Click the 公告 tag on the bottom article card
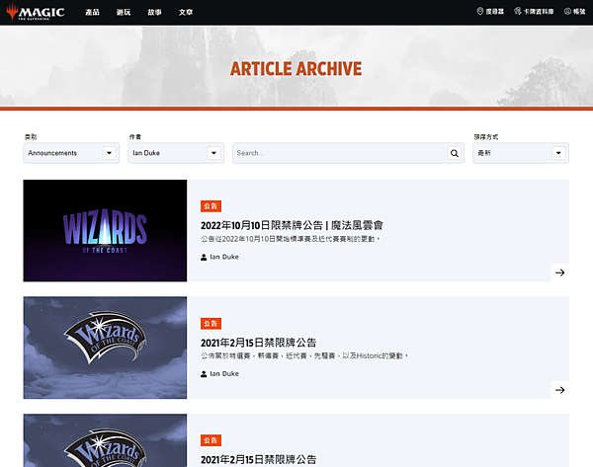Image resolution: width=593 pixels, height=467 pixels. click(211, 440)
